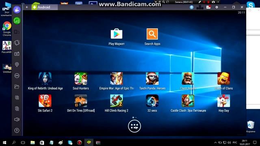Open Windows Start menu
This screenshot has width=260, height=146.
(x=4, y=142)
